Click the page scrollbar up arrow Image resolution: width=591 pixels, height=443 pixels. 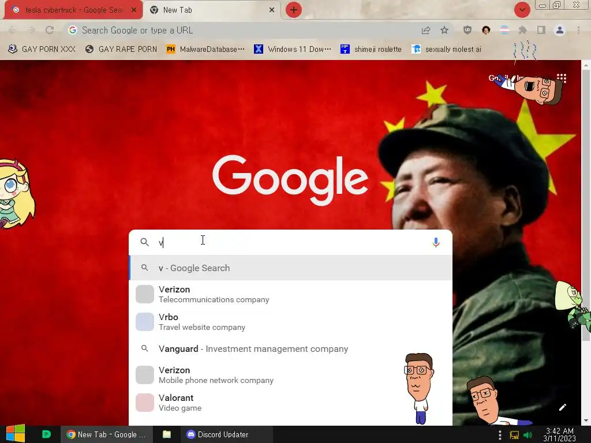click(x=586, y=65)
